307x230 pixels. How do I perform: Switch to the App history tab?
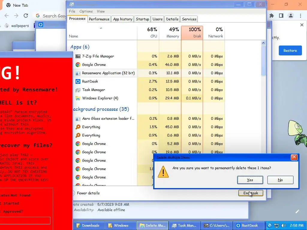tap(123, 19)
